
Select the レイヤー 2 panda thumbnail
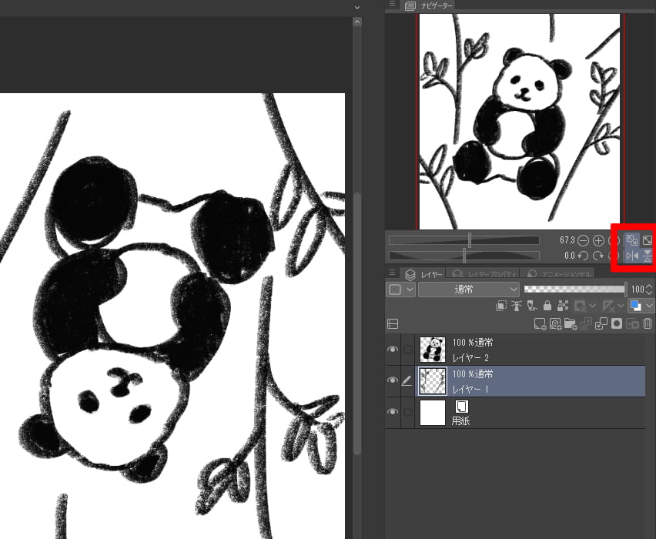[x=433, y=349]
